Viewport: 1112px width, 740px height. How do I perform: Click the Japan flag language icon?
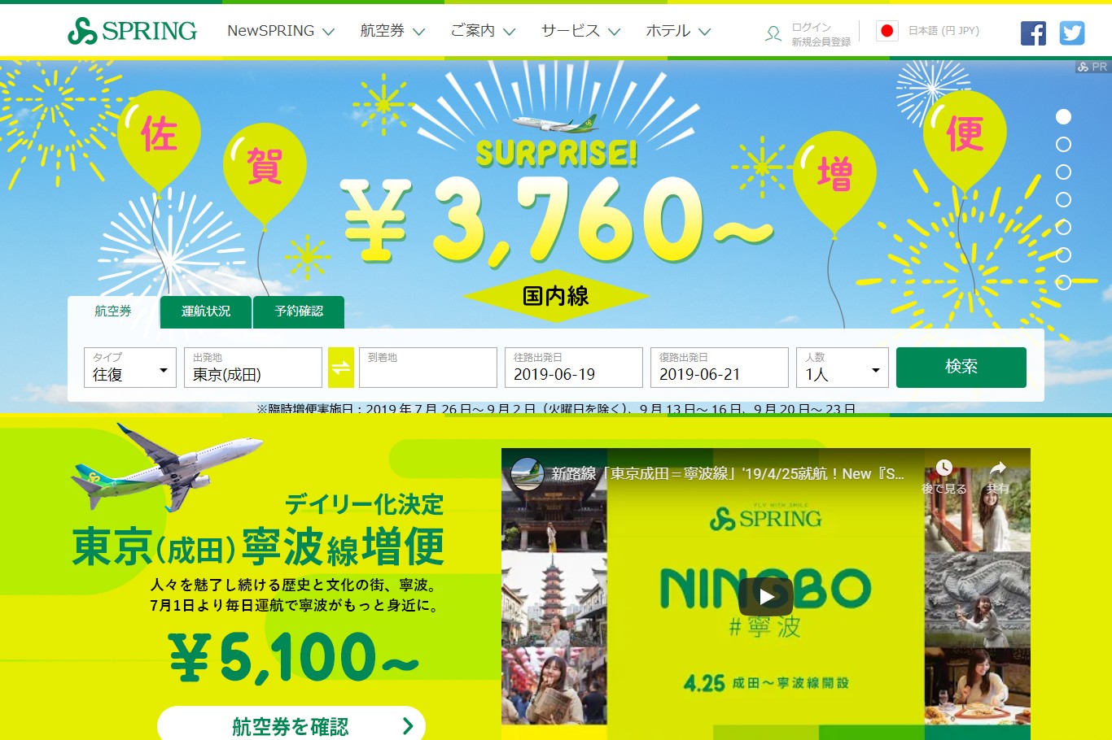click(887, 31)
